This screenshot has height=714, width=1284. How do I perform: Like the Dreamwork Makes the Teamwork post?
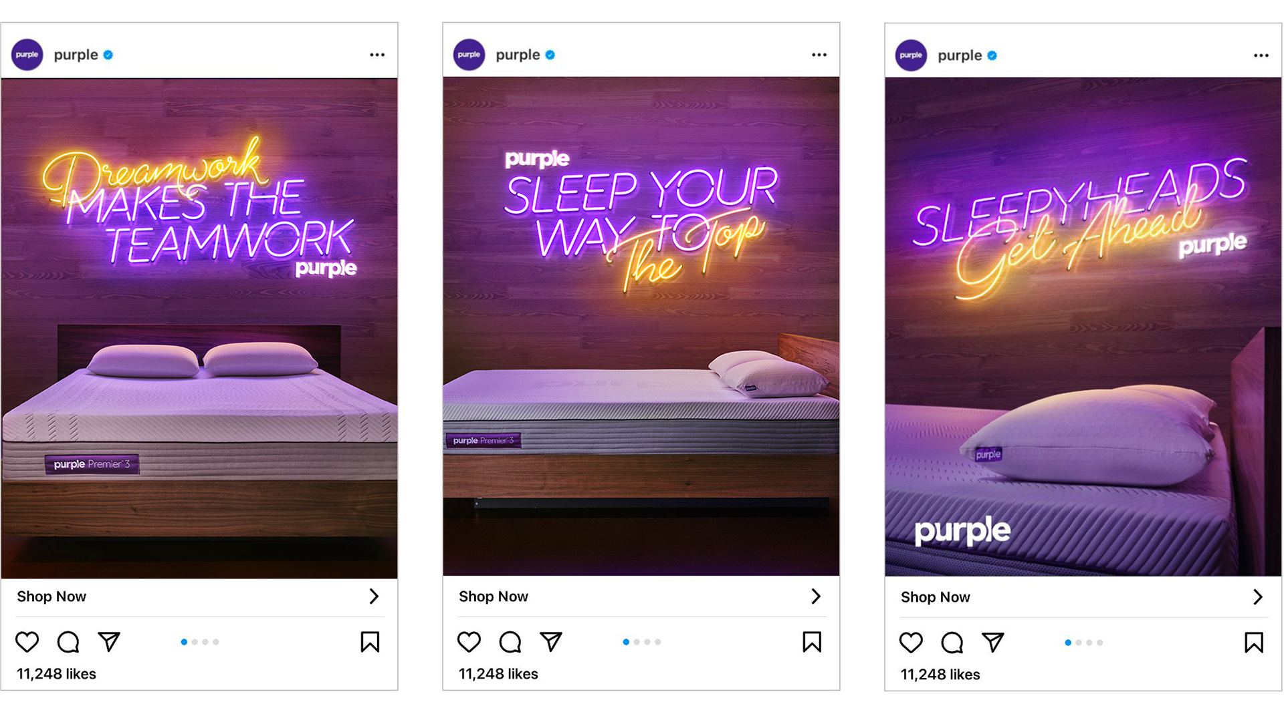pyautogui.click(x=27, y=642)
